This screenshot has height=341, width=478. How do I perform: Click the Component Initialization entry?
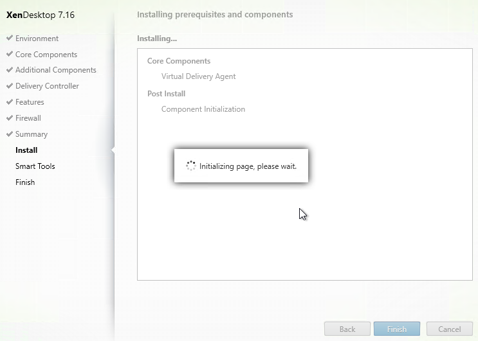pos(203,109)
